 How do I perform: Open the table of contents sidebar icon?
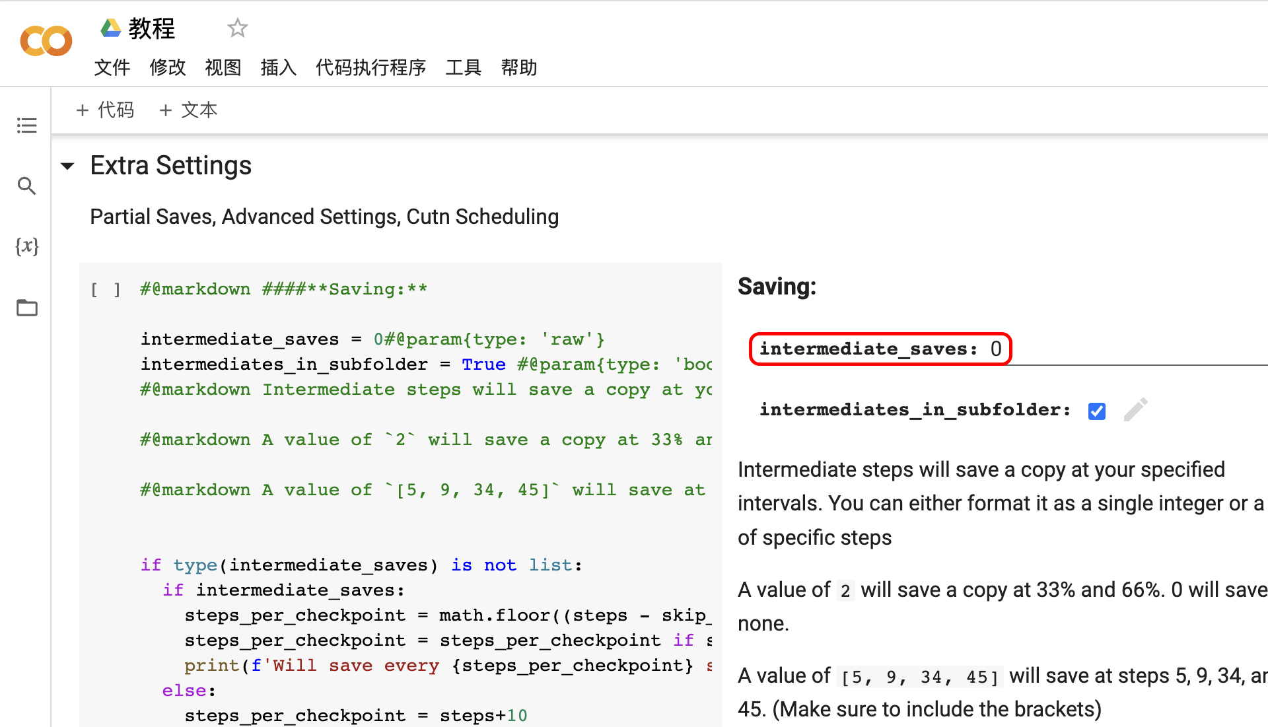click(x=26, y=125)
